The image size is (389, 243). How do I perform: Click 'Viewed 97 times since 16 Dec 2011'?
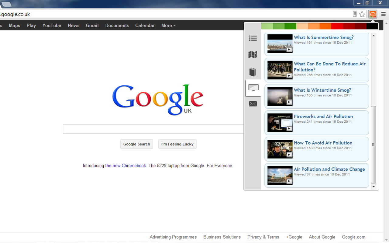click(x=322, y=174)
